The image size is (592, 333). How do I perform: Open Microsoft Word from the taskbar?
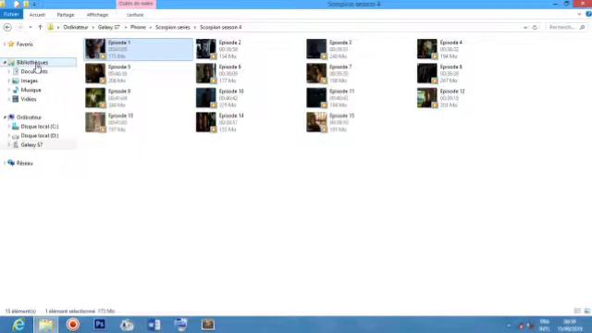coord(154,325)
